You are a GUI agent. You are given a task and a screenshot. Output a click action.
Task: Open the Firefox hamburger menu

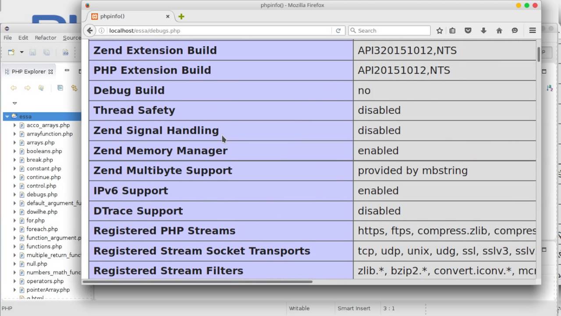533,31
